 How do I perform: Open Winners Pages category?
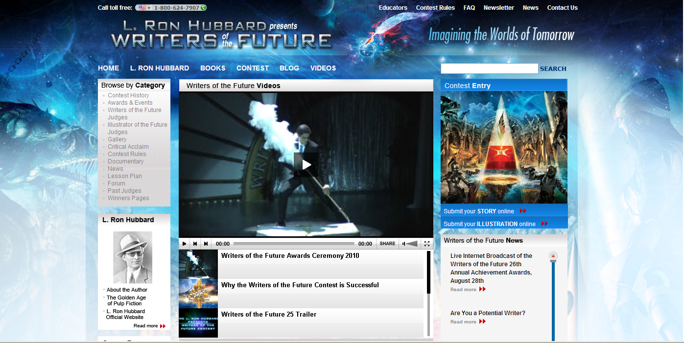128,198
